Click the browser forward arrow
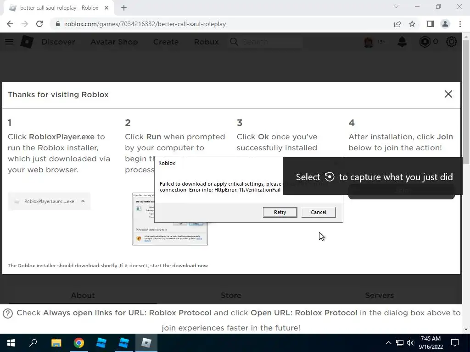The image size is (470, 352). pyautogui.click(x=25, y=24)
